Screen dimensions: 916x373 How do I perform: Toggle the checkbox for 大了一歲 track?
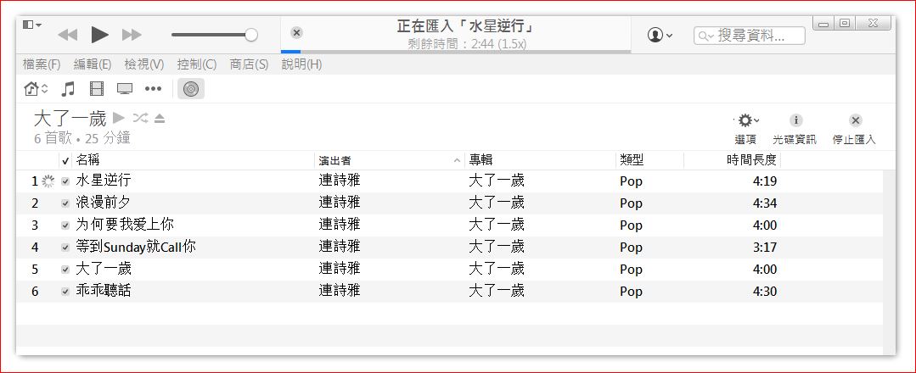(x=65, y=270)
